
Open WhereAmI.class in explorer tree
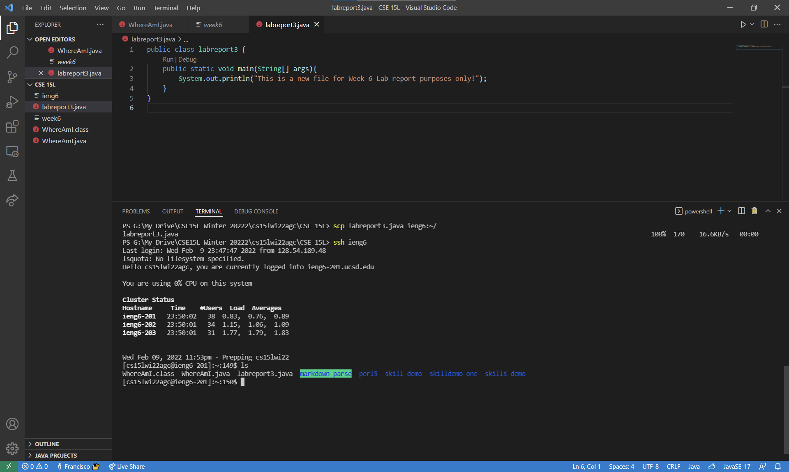click(x=68, y=130)
